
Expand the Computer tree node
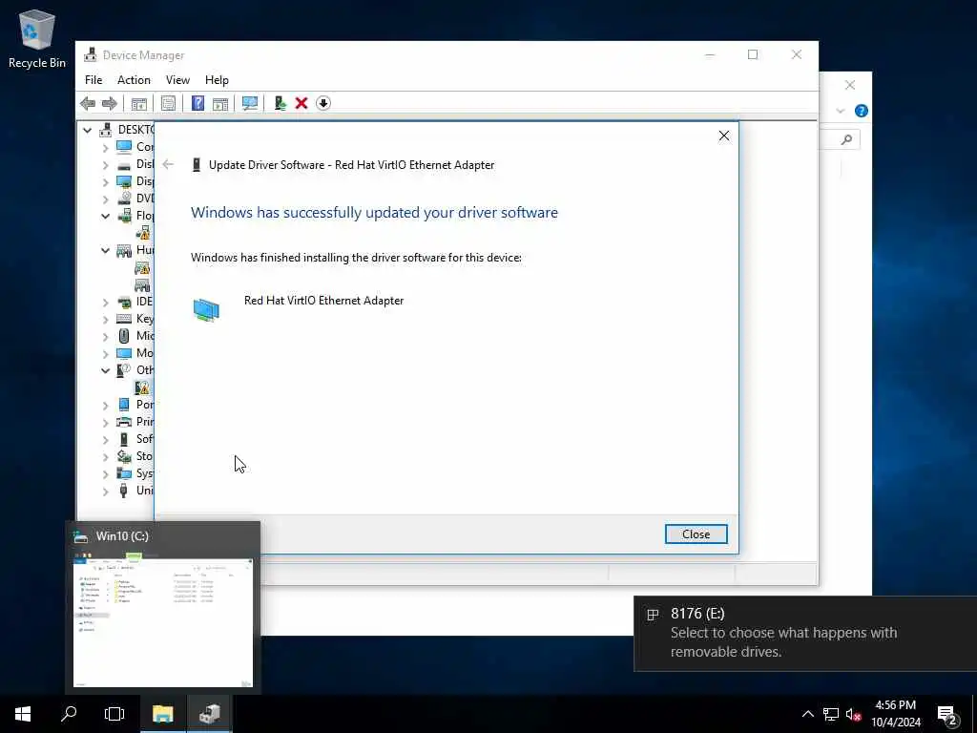(105, 148)
